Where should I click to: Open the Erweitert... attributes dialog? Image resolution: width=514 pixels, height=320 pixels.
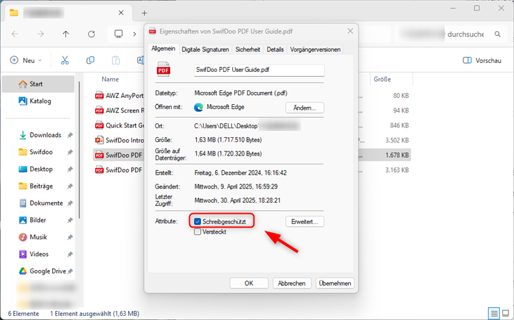click(x=304, y=221)
